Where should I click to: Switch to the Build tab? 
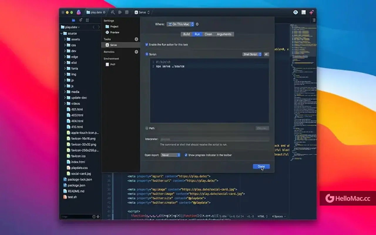pos(187,34)
